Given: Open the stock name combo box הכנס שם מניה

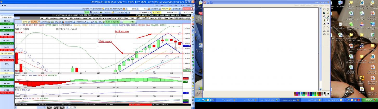Looking at the screenshot, I should pyautogui.click(x=180, y=12).
